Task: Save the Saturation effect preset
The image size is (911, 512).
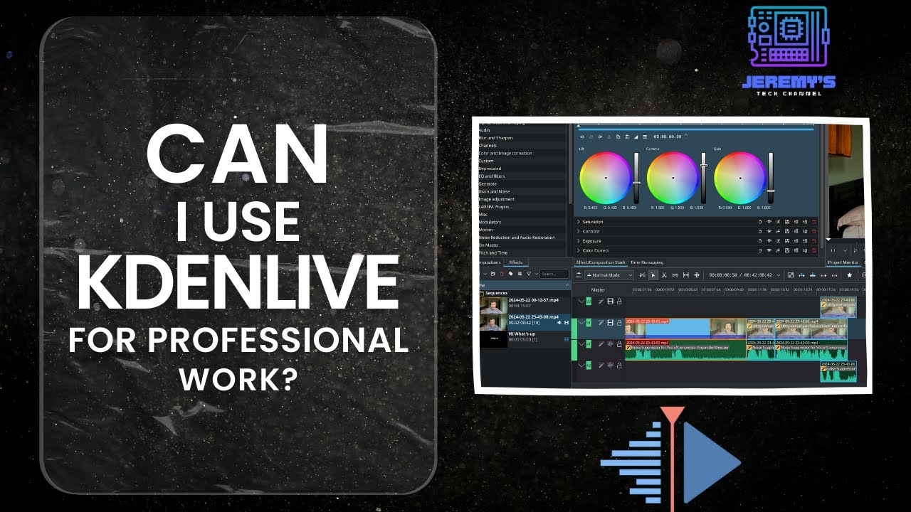Action: click(x=787, y=222)
